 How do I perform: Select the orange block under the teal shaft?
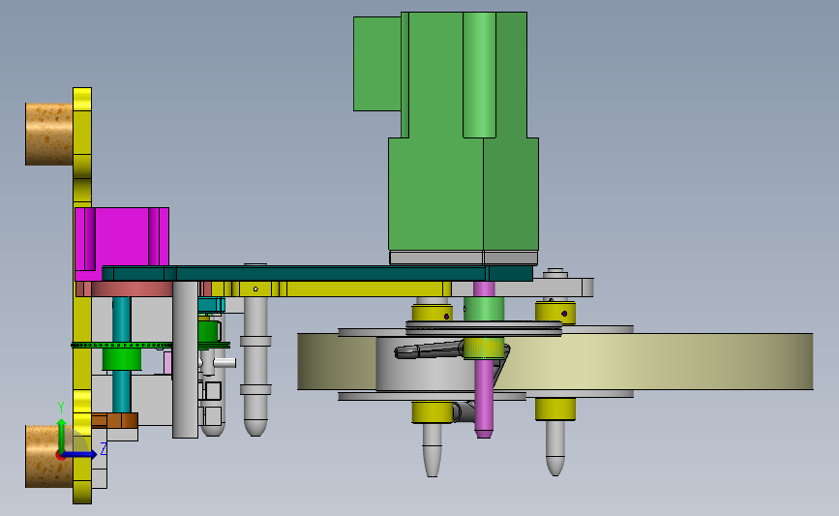coord(114,420)
